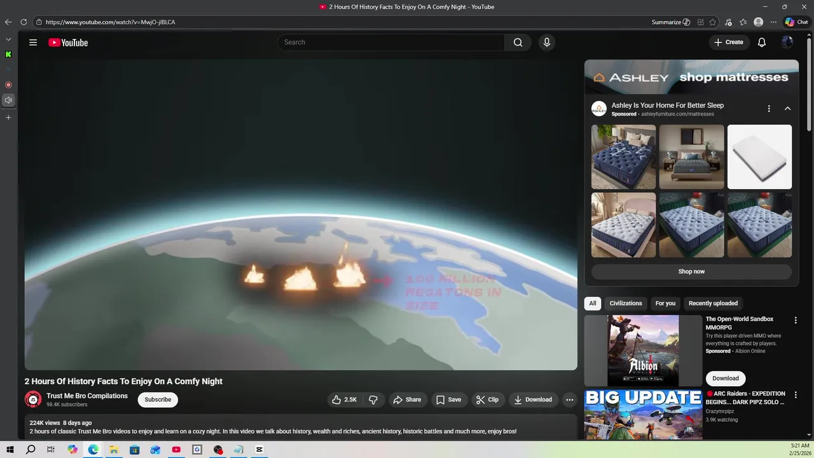814x458 pixels.
Task: Expand the sidebar tab actions chevron
Action: (x=8, y=39)
